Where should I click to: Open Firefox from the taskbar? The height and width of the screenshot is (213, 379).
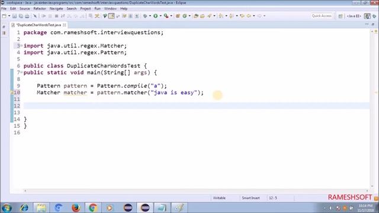(76, 208)
